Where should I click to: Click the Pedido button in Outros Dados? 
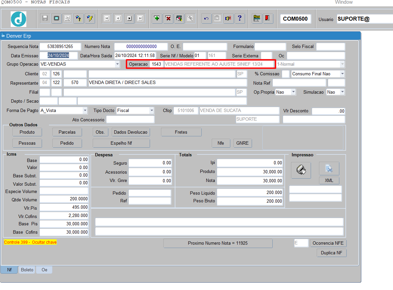pyautogui.click(x=67, y=143)
